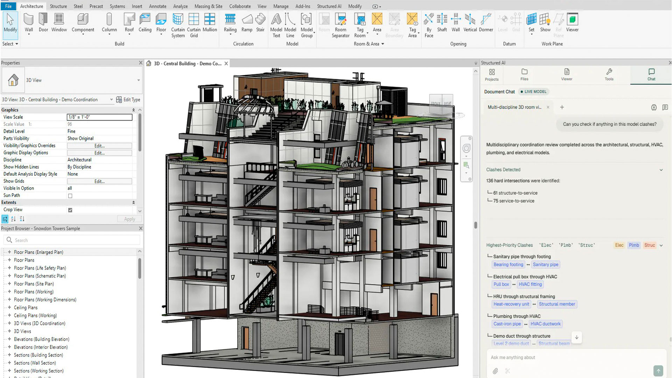The image size is (672, 378).
Task: Toggle the Struc filter chip
Action: point(650,245)
